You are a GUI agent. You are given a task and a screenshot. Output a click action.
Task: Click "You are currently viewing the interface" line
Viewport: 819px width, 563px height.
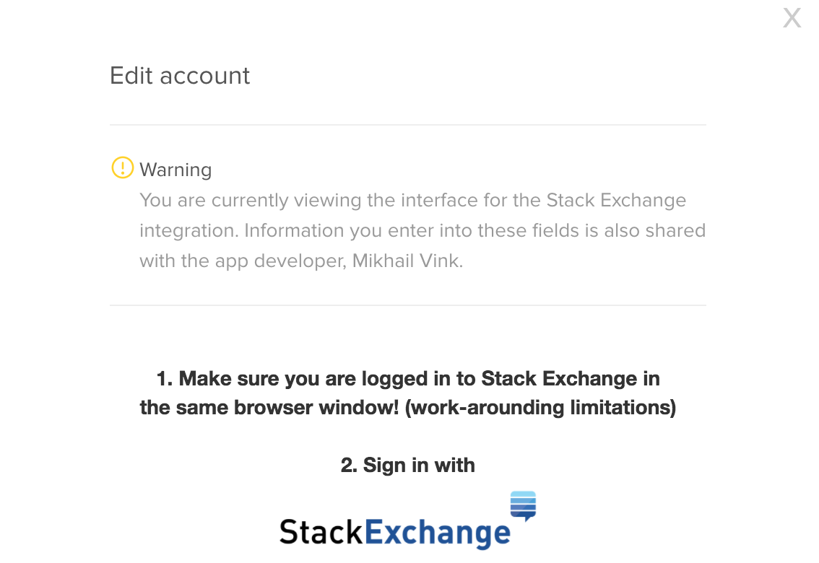click(339, 200)
